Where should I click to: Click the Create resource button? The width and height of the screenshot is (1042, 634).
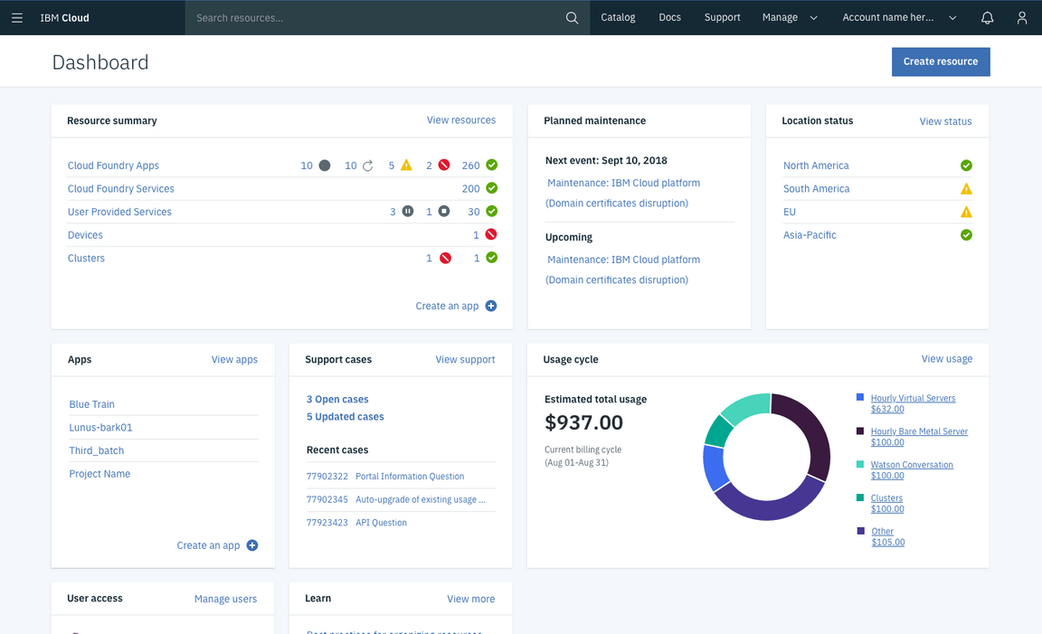(x=941, y=62)
